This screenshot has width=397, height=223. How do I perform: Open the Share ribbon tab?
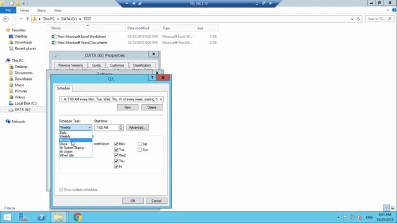(x=42, y=11)
